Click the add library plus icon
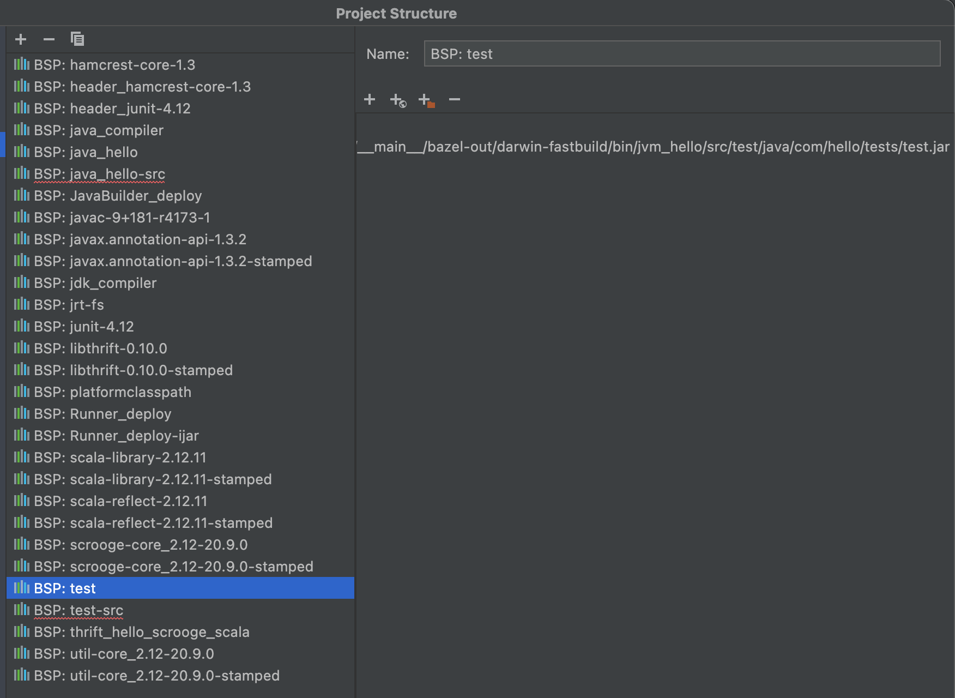Viewport: 955px width, 698px height. [20, 39]
